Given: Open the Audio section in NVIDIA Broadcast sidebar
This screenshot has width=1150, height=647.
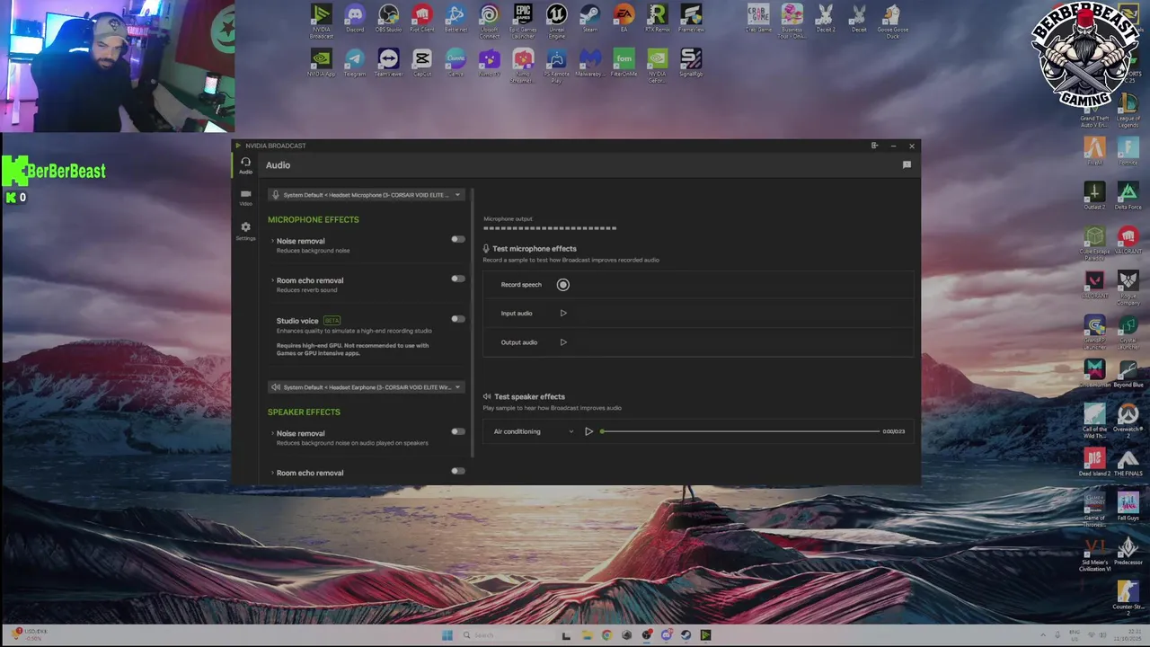Looking at the screenshot, I should click(x=245, y=165).
